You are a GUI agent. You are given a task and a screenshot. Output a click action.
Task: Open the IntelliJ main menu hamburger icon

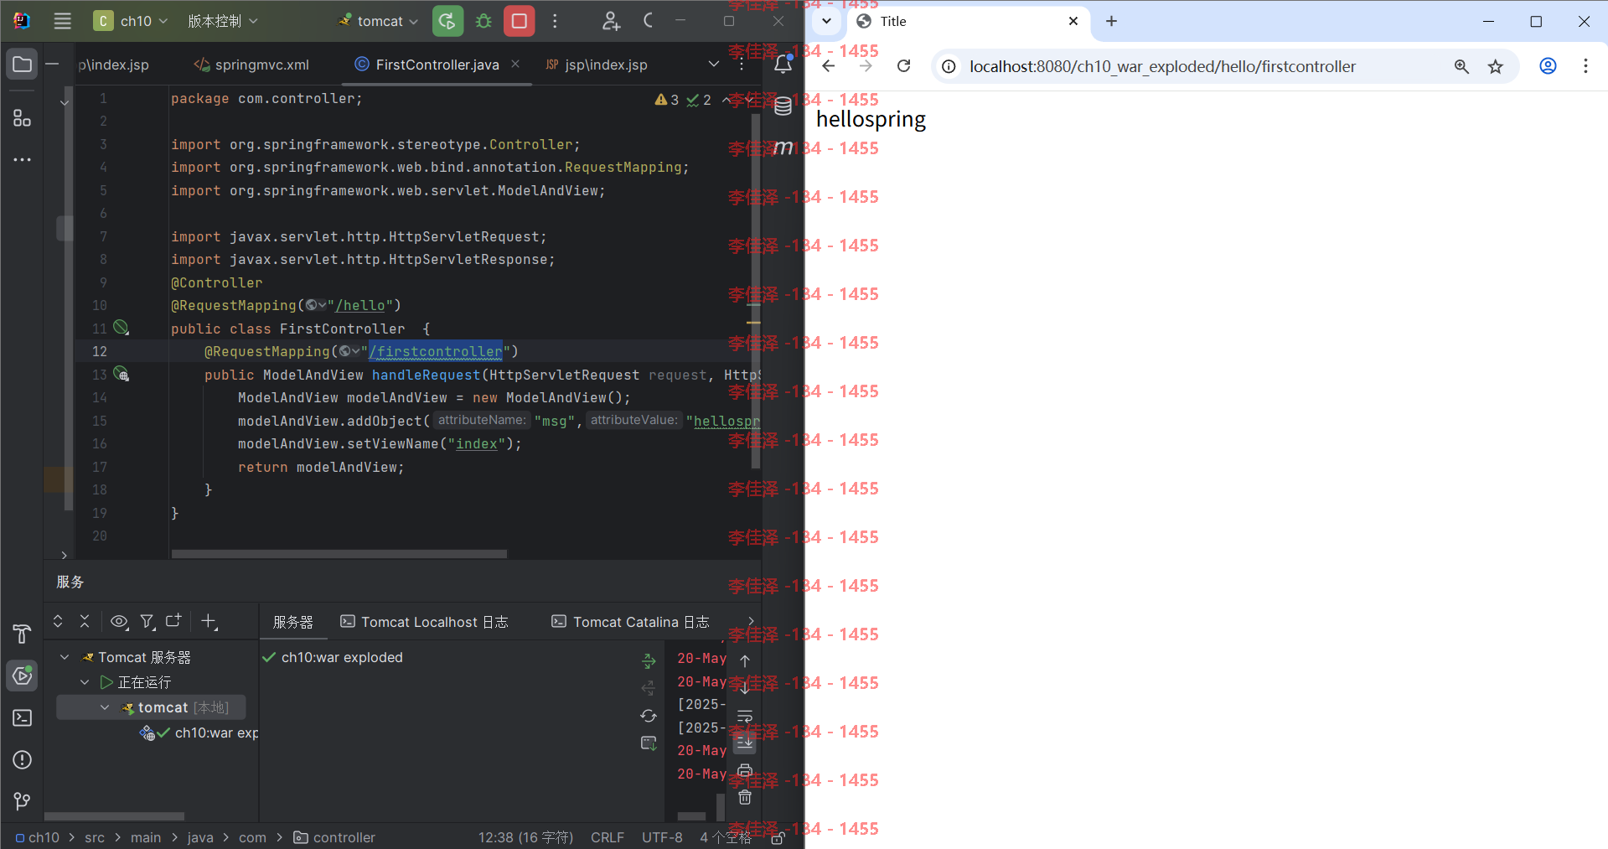[63, 21]
